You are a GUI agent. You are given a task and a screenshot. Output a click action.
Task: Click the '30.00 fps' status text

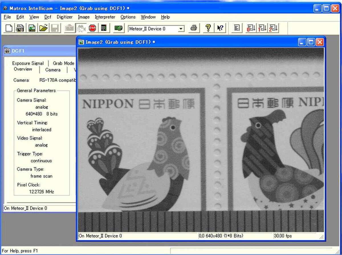click(x=283, y=236)
